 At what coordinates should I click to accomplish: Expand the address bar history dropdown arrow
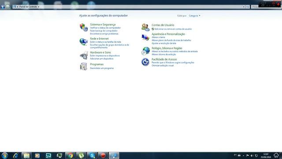(x=244, y=7)
